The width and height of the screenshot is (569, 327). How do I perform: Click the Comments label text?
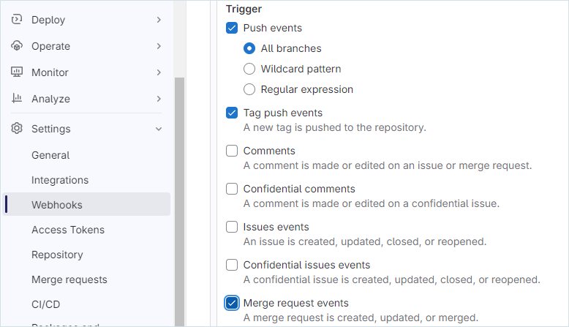(269, 151)
